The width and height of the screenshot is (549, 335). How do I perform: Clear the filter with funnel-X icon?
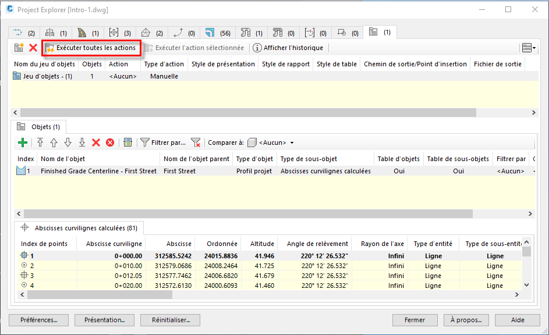pyautogui.click(x=196, y=142)
